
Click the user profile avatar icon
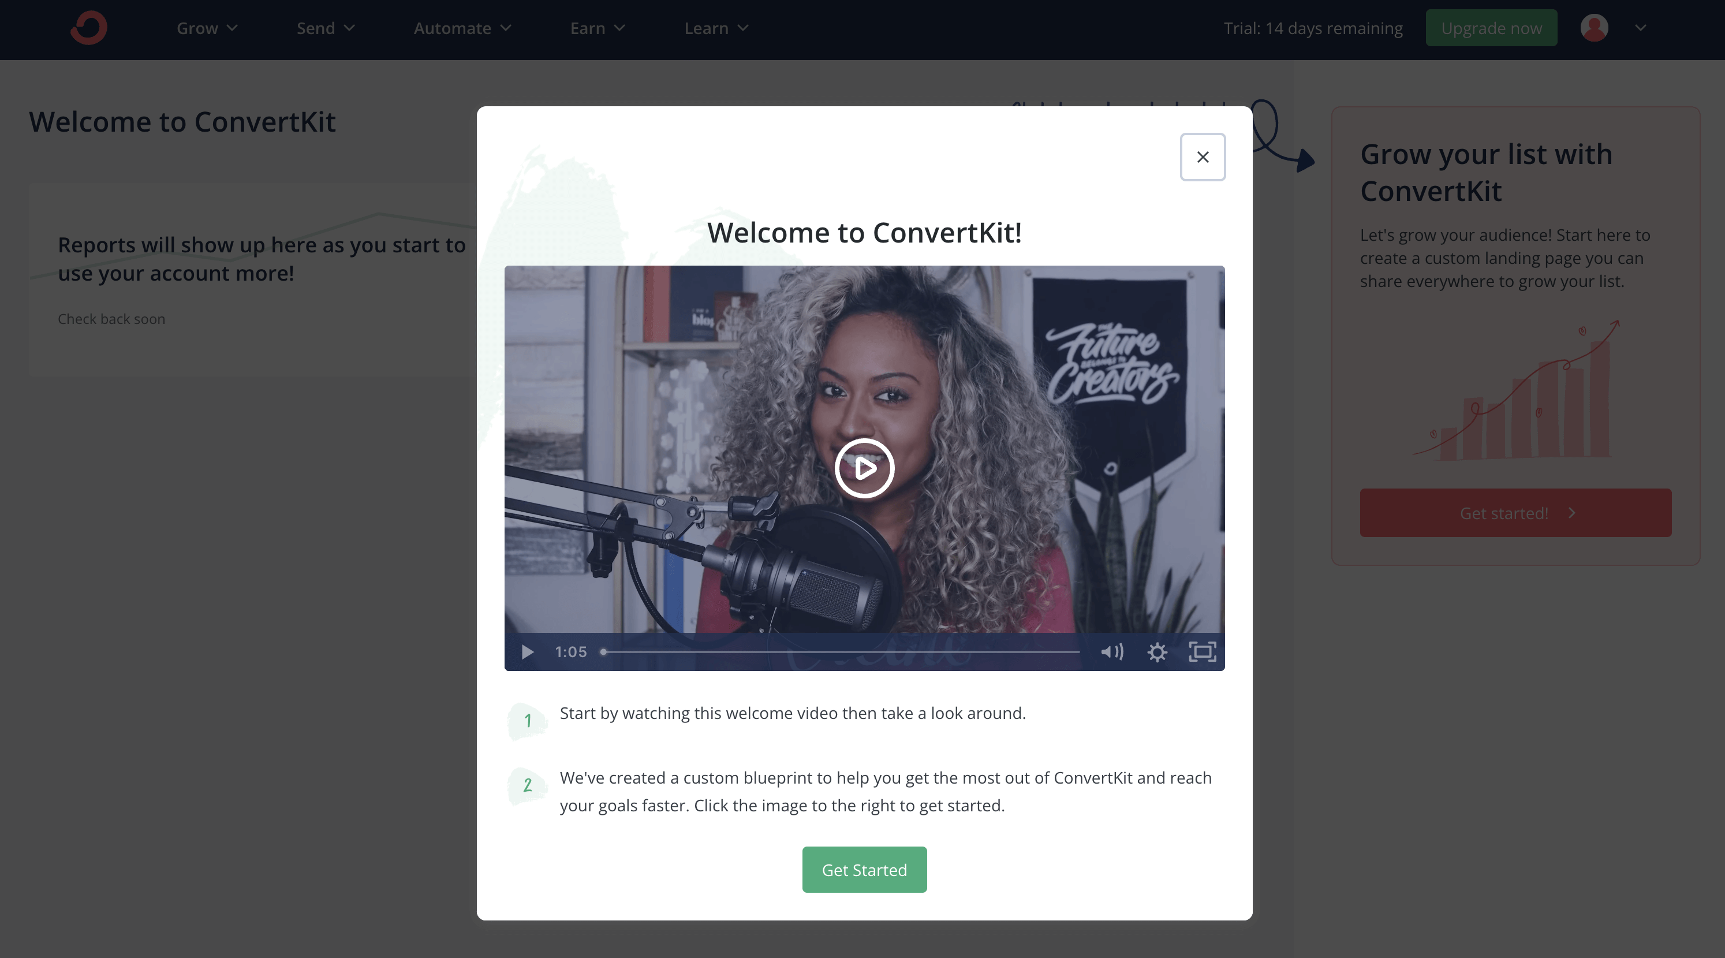click(1594, 27)
